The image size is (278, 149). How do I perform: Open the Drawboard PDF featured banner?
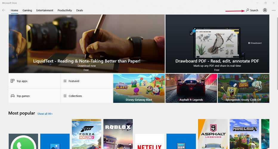pyautogui.click(x=217, y=44)
